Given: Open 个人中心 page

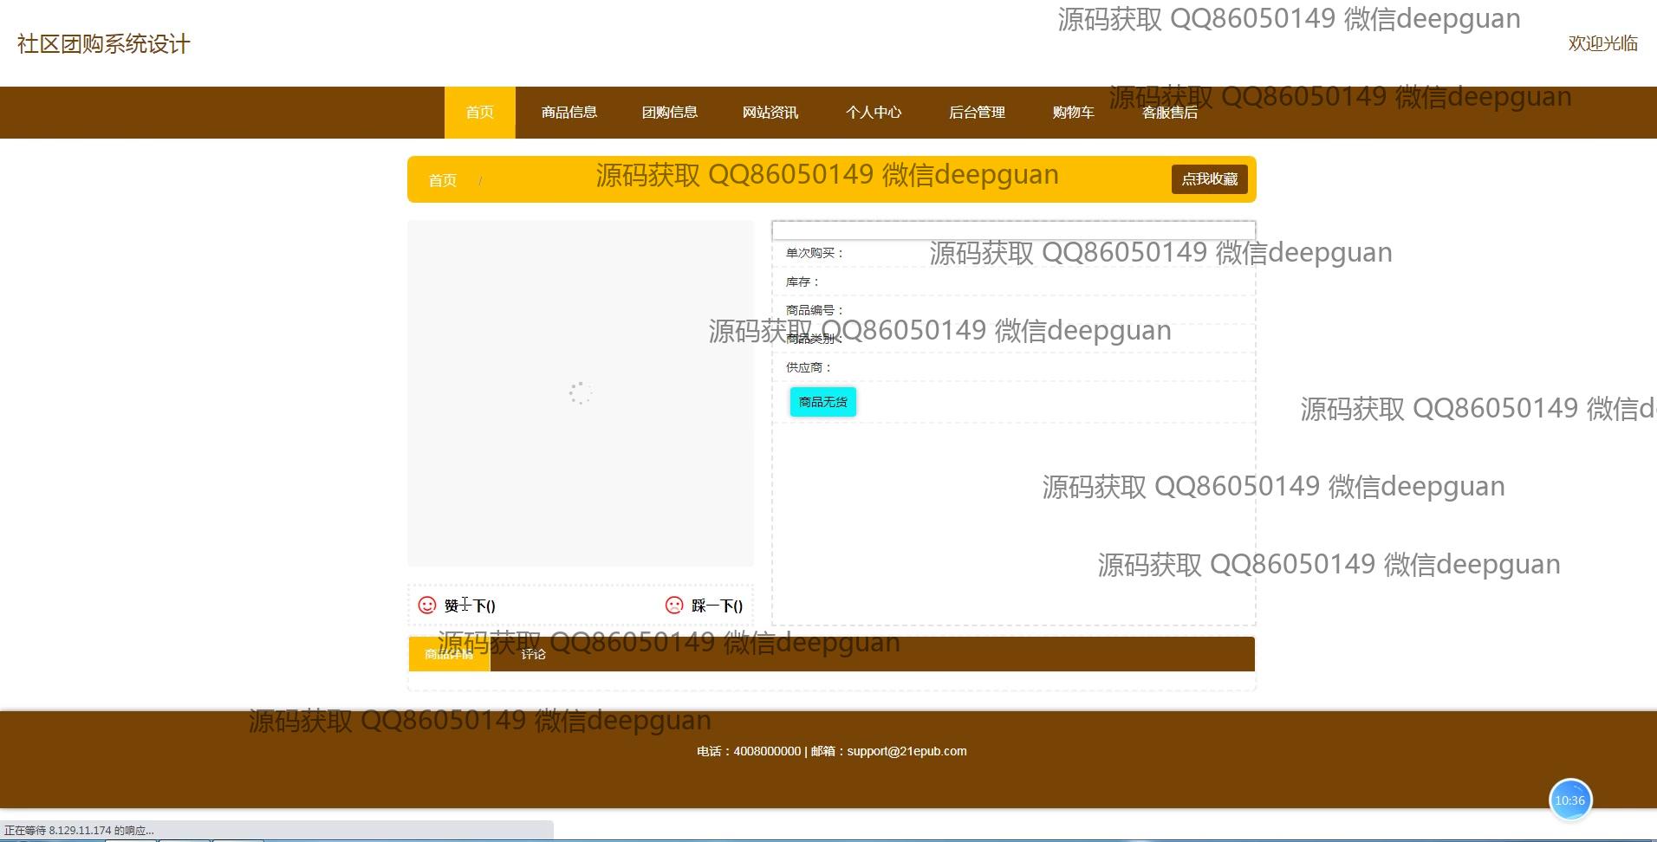Looking at the screenshot, I should pos(874,113).
